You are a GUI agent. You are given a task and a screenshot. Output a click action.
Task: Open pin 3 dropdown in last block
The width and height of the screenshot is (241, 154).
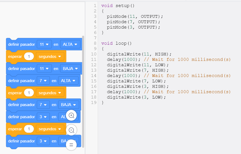click(43, 141)
